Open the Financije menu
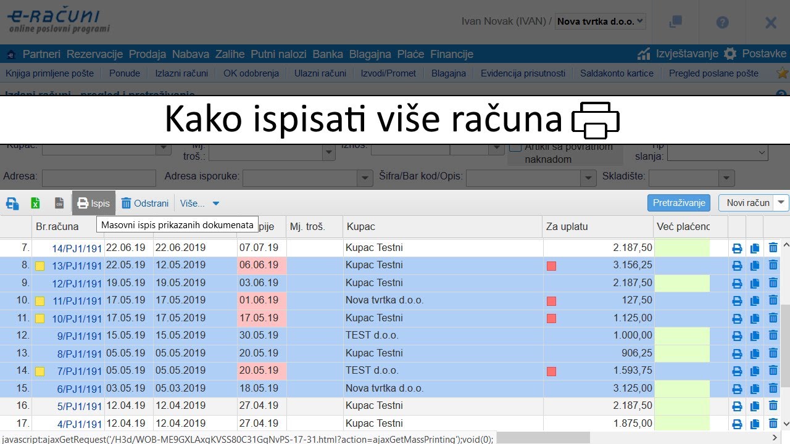The image size is (790, 444). pyautogui.click(x=452, y=54)
